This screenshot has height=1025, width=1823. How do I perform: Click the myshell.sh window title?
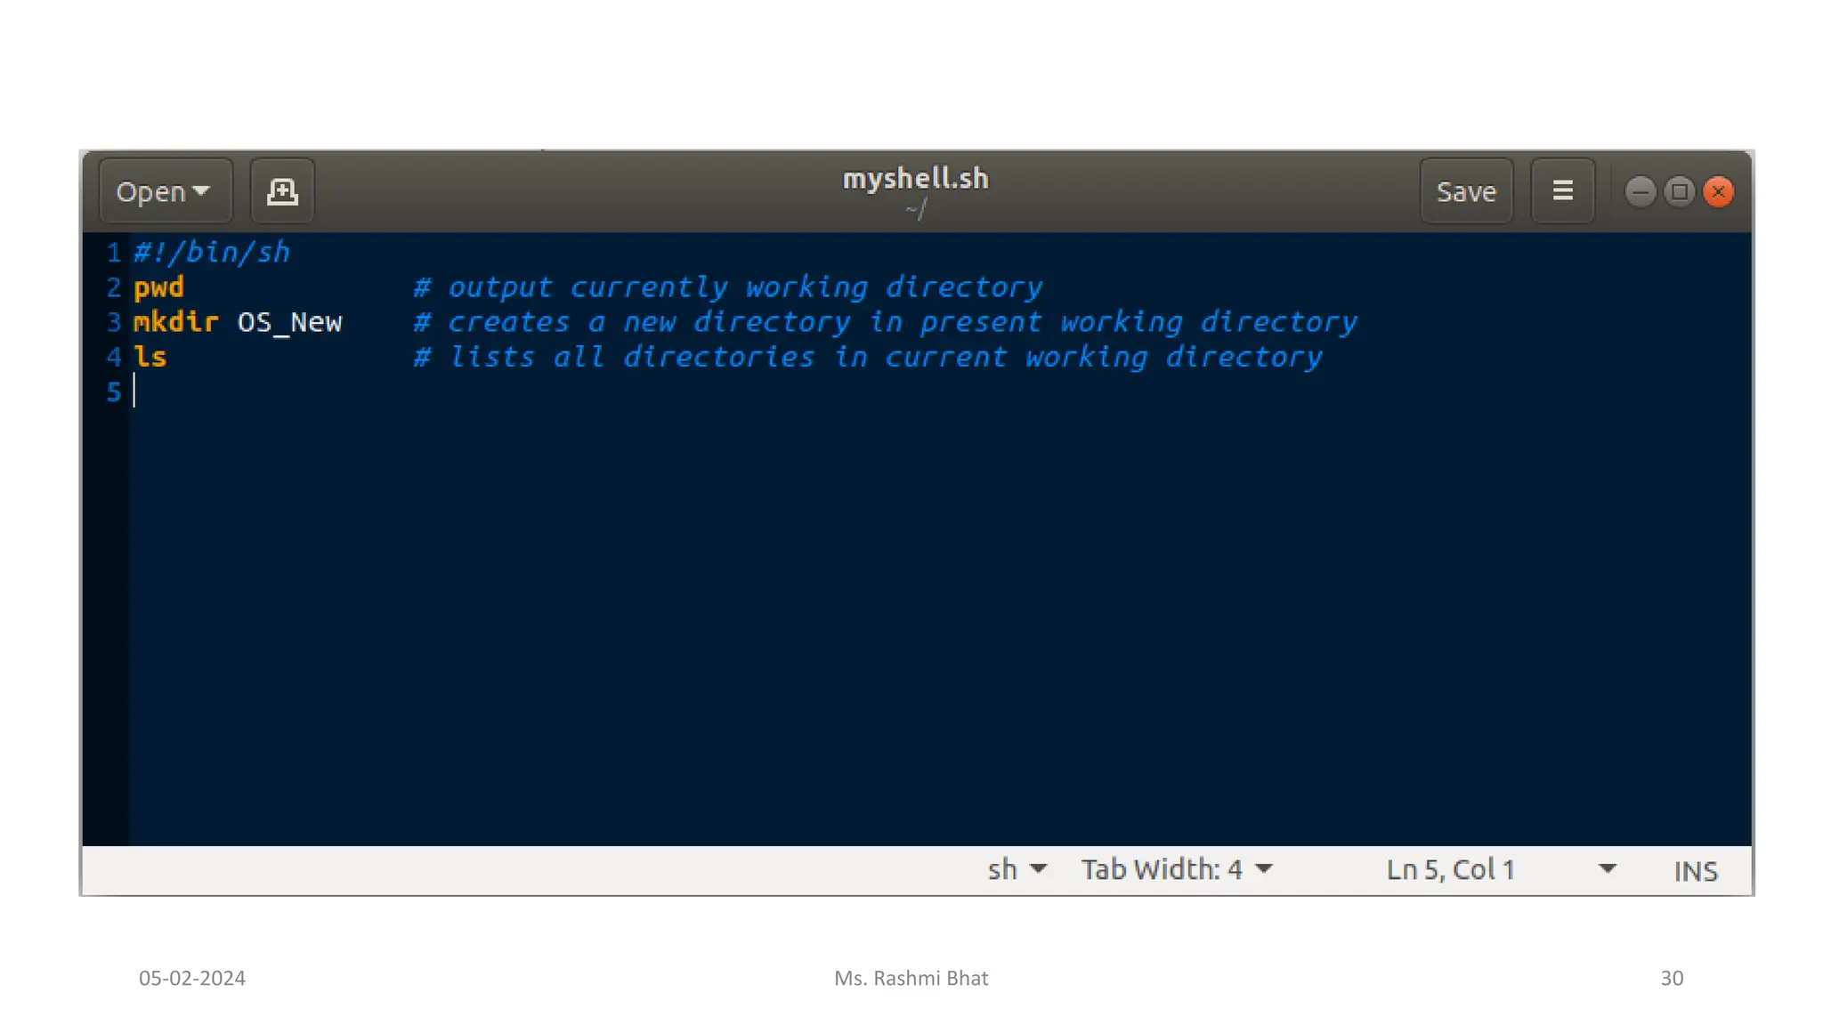pos(915,179)
